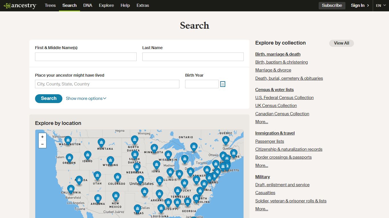Open the Help menu
389x218 pixels.
125,5
